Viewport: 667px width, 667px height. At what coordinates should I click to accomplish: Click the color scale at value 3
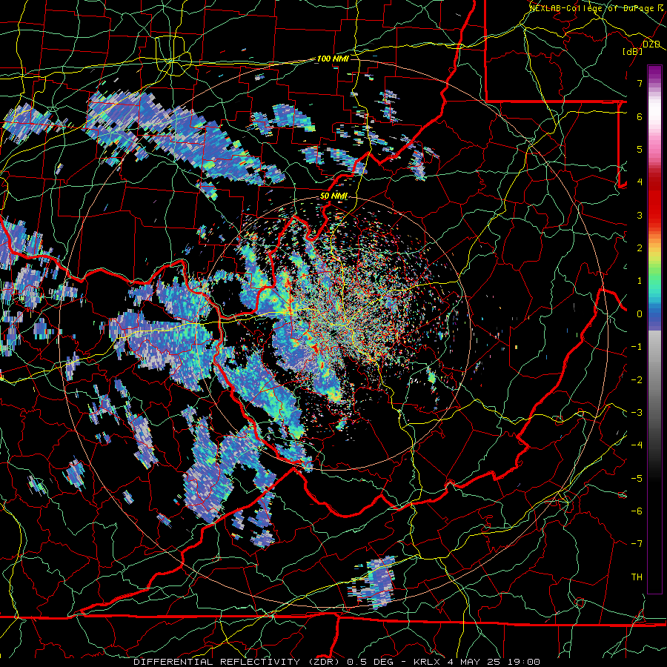(654, 215)
